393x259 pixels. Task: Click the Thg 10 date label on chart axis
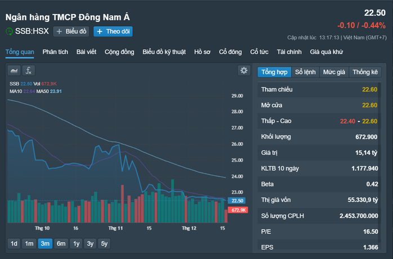(x=42, y=228)
